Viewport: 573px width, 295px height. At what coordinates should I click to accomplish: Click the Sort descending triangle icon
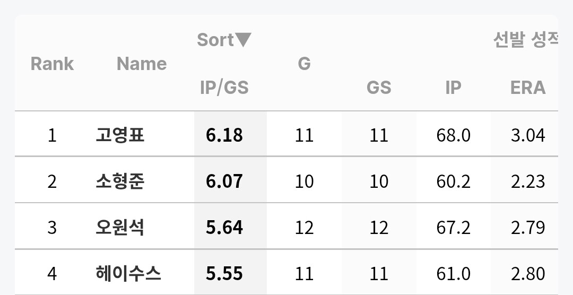[243, 40]
